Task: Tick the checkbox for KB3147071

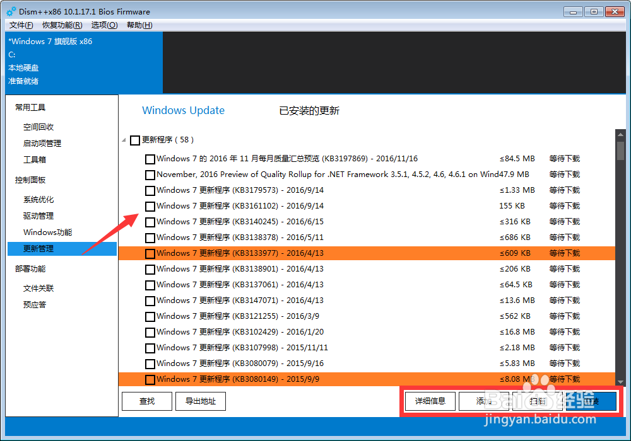Action: 150,301
